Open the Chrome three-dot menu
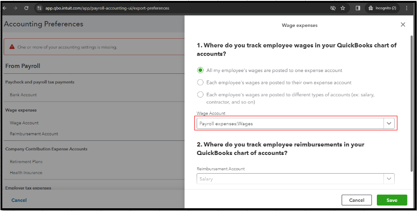This screenshot has height=211, width=417. pos(407,8)
